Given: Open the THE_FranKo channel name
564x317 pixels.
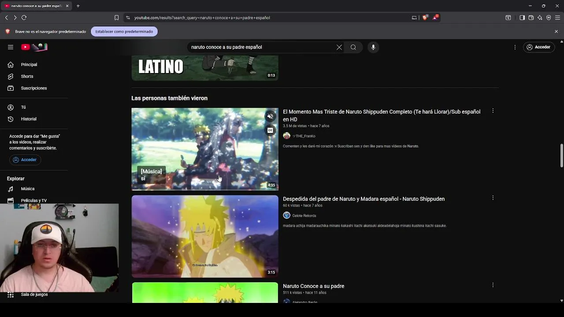Looking at the screenshot, I should tap(304, 136).
